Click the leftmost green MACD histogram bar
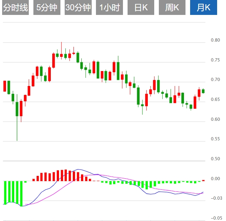The height and width of the screenshot is (221, 226). pos(5,193)
